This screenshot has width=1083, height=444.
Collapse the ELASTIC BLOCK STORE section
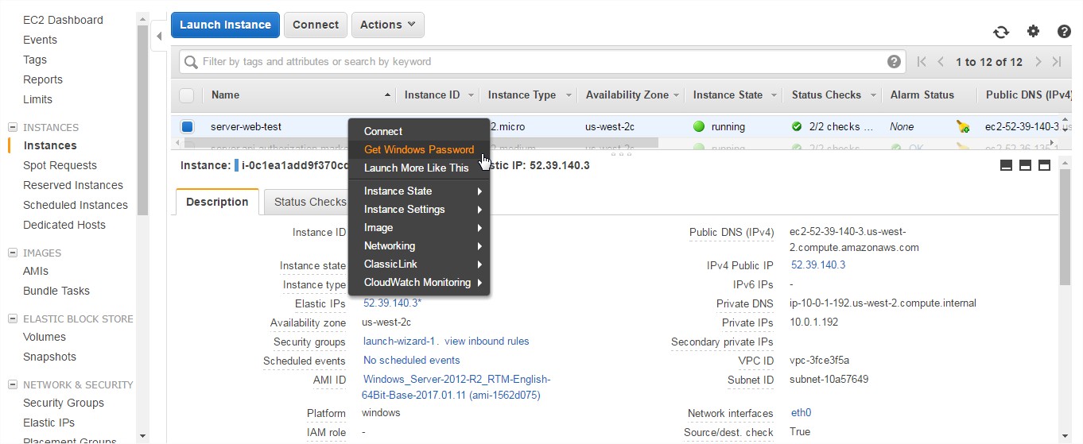pos(13,319)
